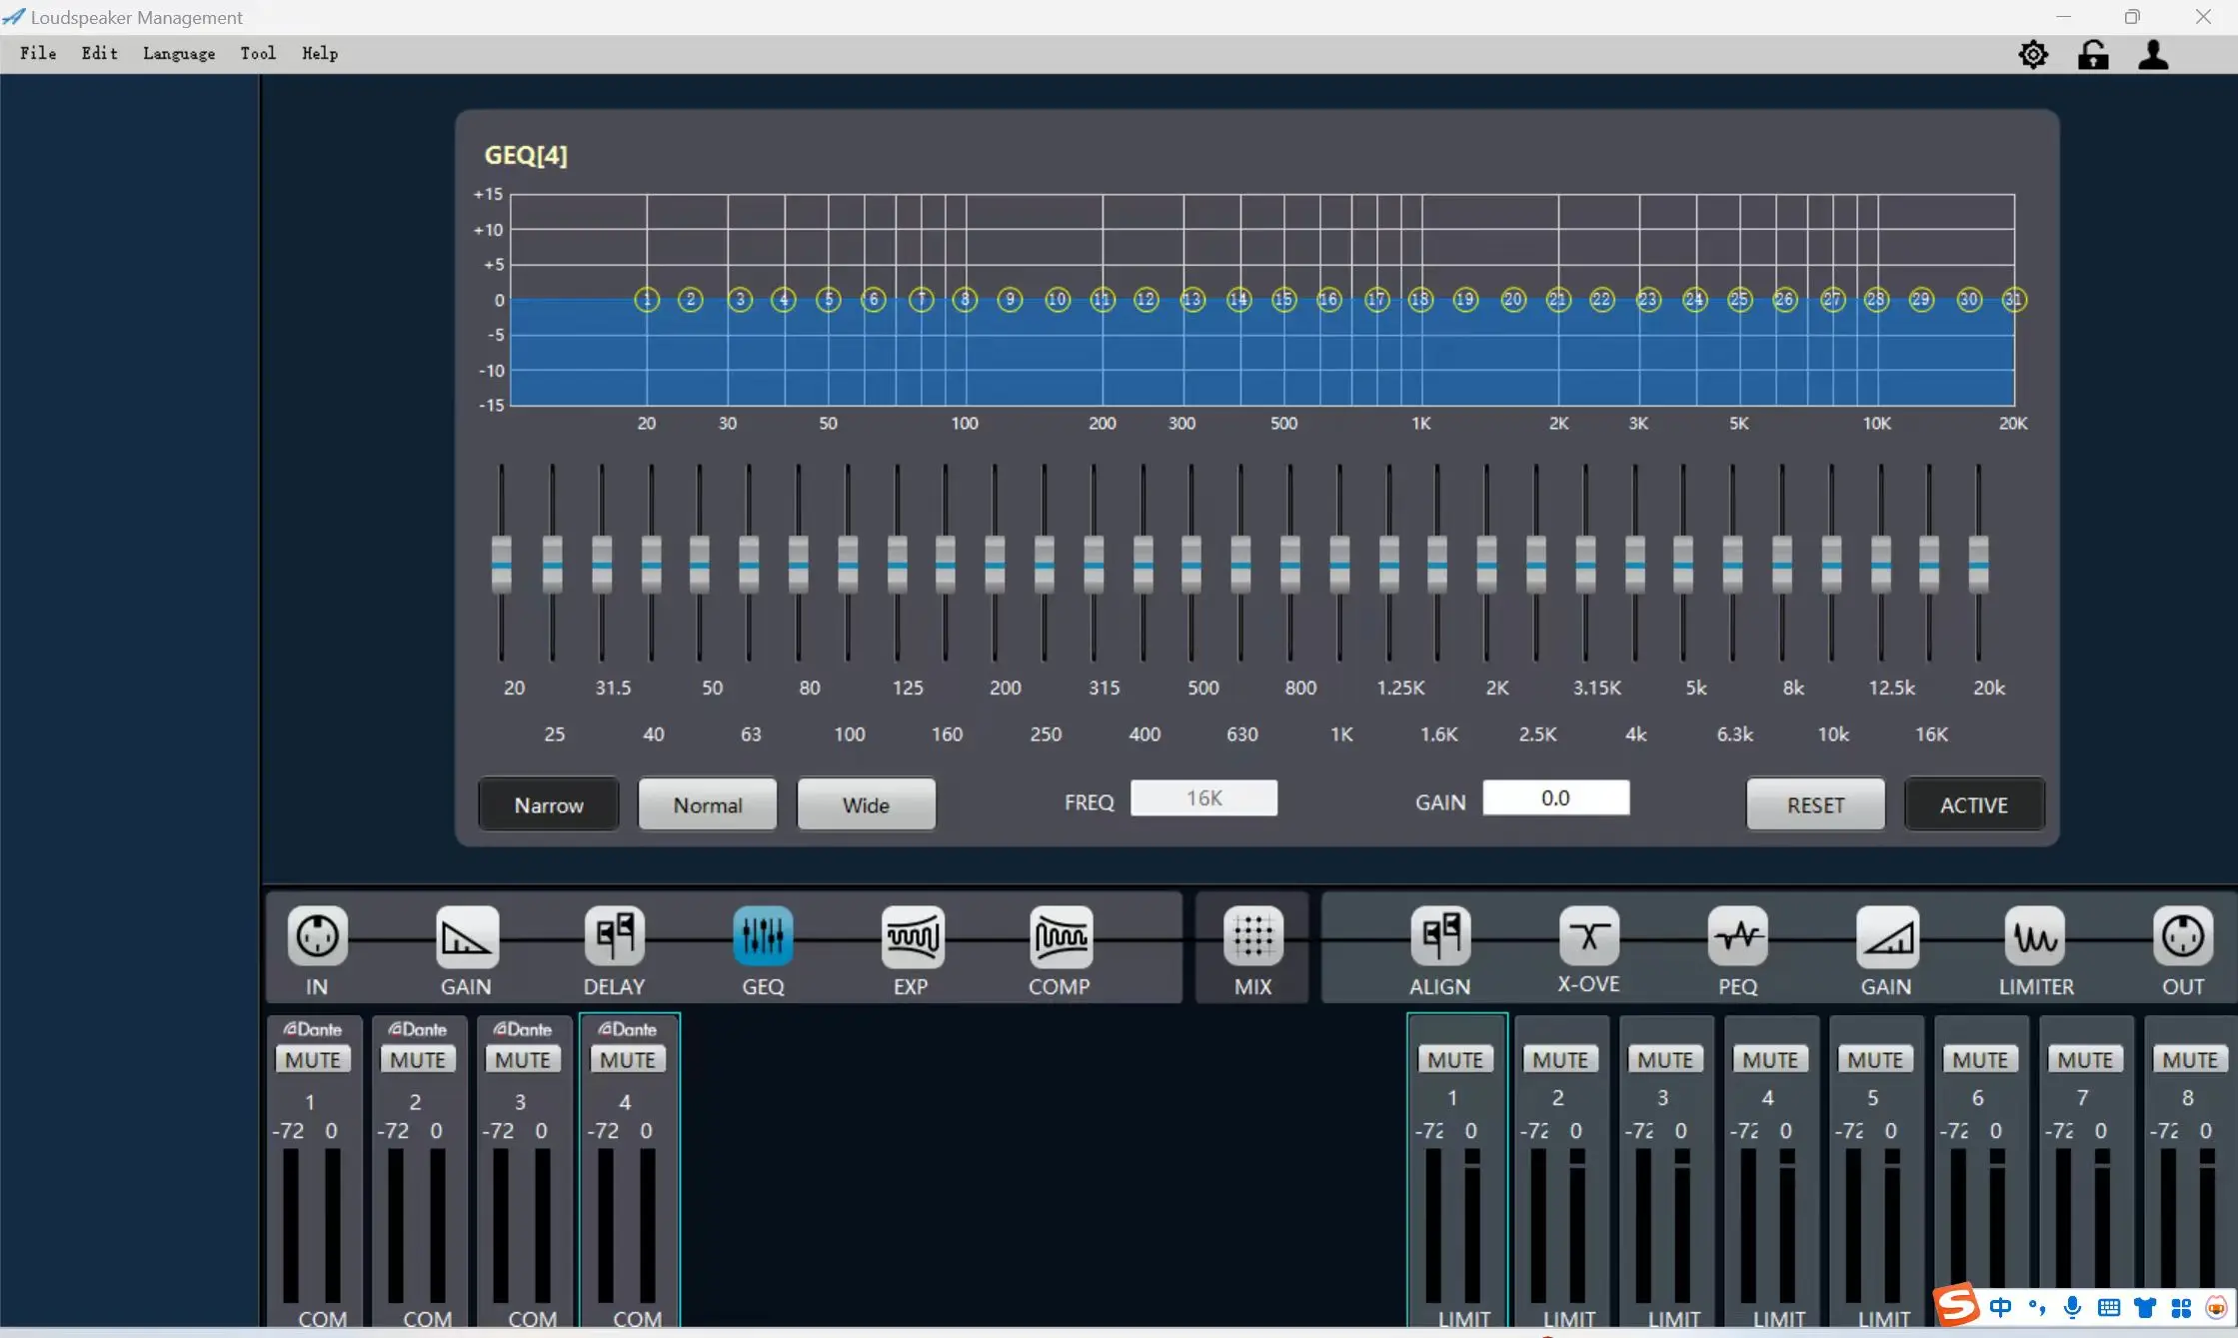
Task: Open the OUT output module icon
Action: point(2183,936)
